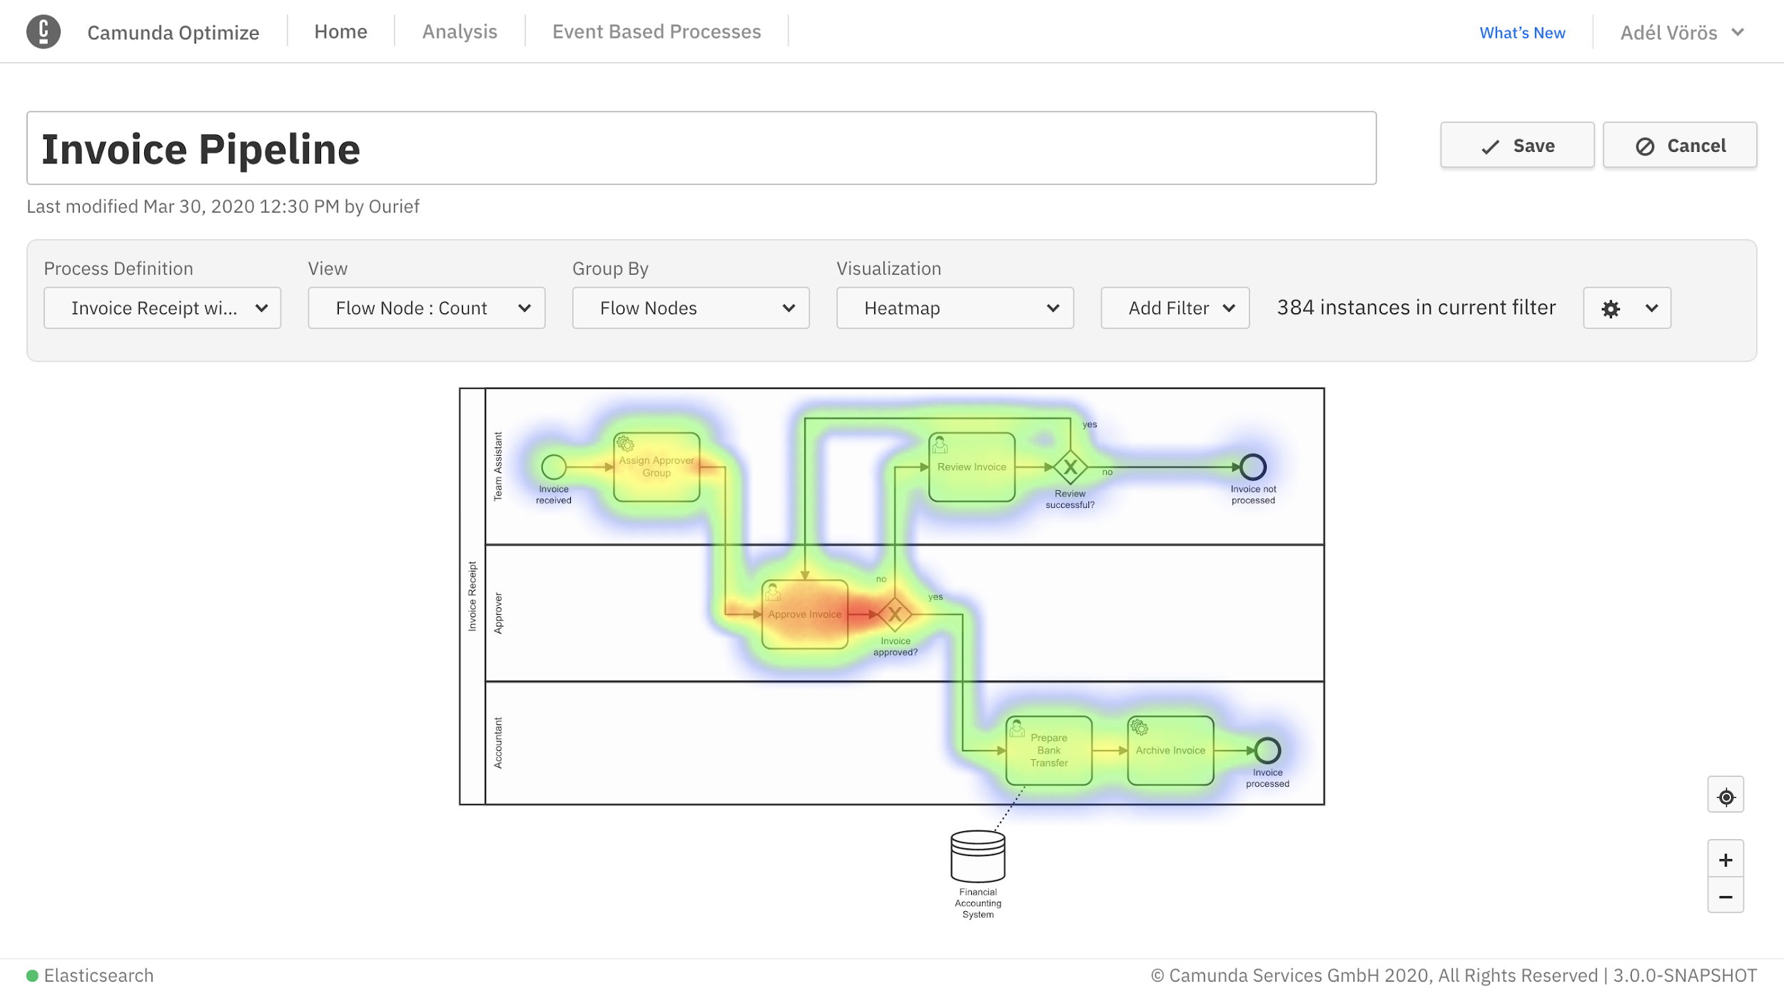Zoom out the diagram with minus button
1784x991 pixels.
point(1725,896)
